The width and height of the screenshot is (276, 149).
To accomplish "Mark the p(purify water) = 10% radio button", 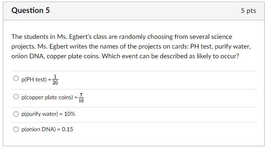I will coord(16,114).
